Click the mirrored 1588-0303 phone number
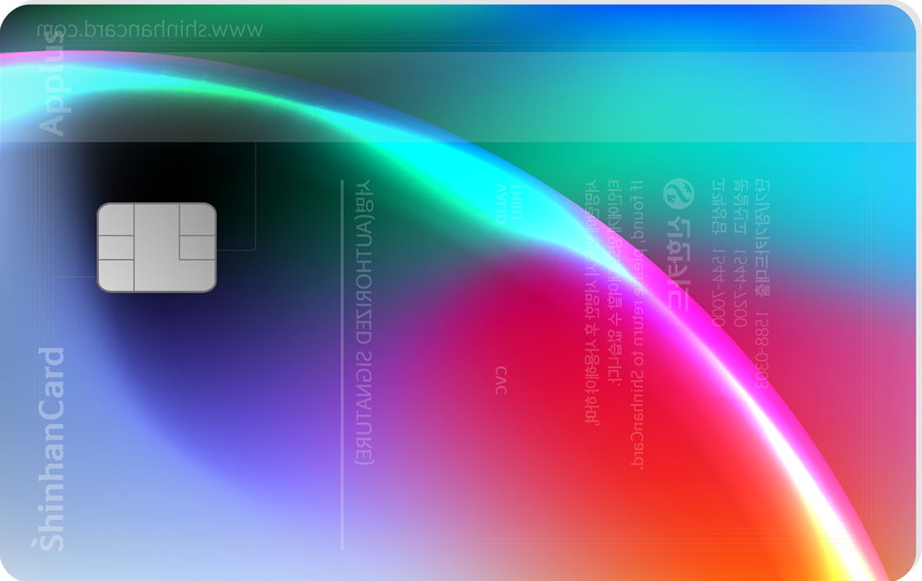This screenshot has height=581, width=922. pyautogui.click(x=762, y=350)
